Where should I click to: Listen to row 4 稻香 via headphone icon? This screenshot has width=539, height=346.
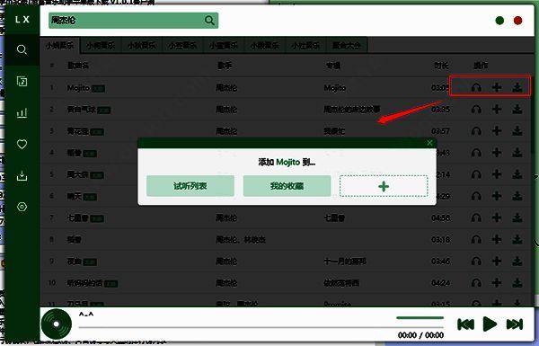coord(476,153)
